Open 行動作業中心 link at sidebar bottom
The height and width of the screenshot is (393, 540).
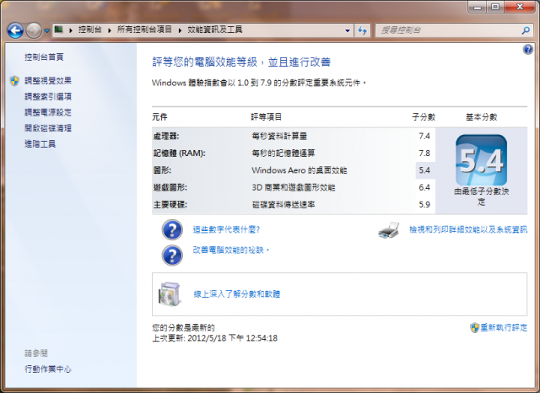48,369
